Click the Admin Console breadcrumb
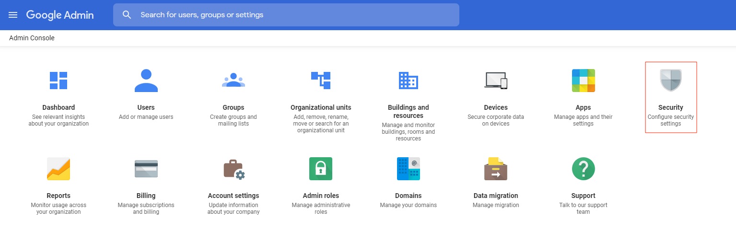 click(32, 38)
